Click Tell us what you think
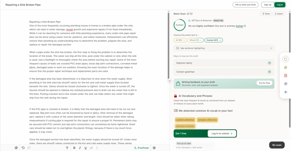This screenshot has width=291, height=151. tap(245, 5)
